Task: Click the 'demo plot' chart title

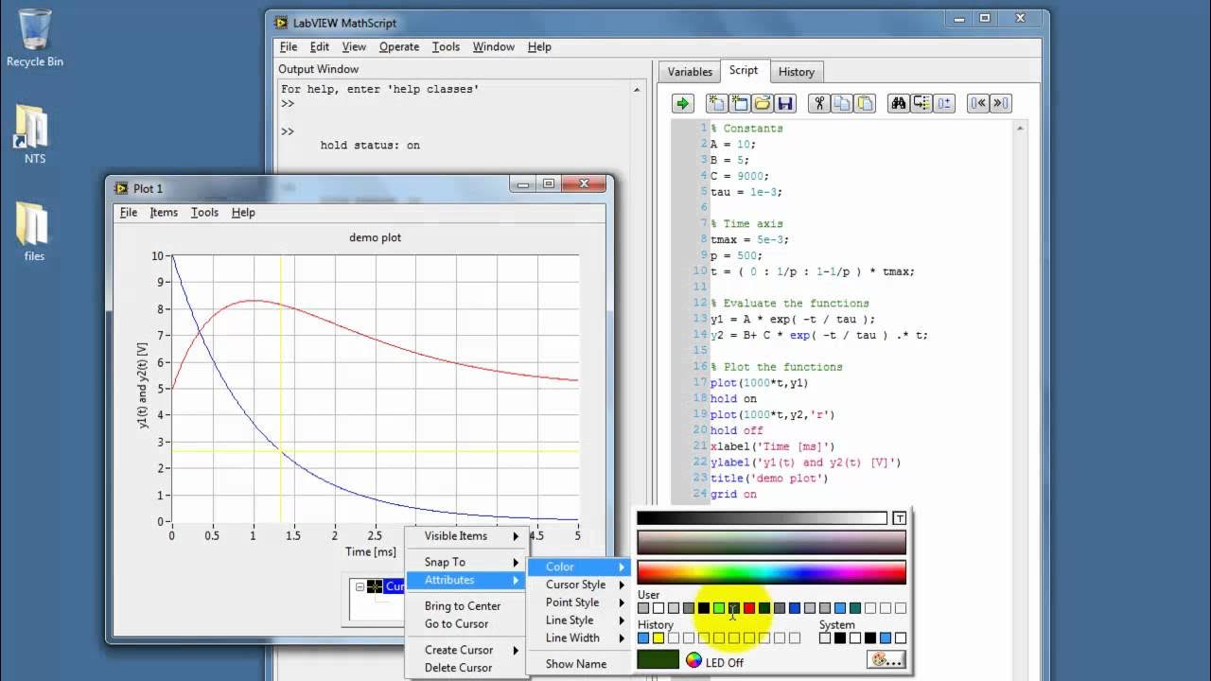Action: (x=376, y=237)
